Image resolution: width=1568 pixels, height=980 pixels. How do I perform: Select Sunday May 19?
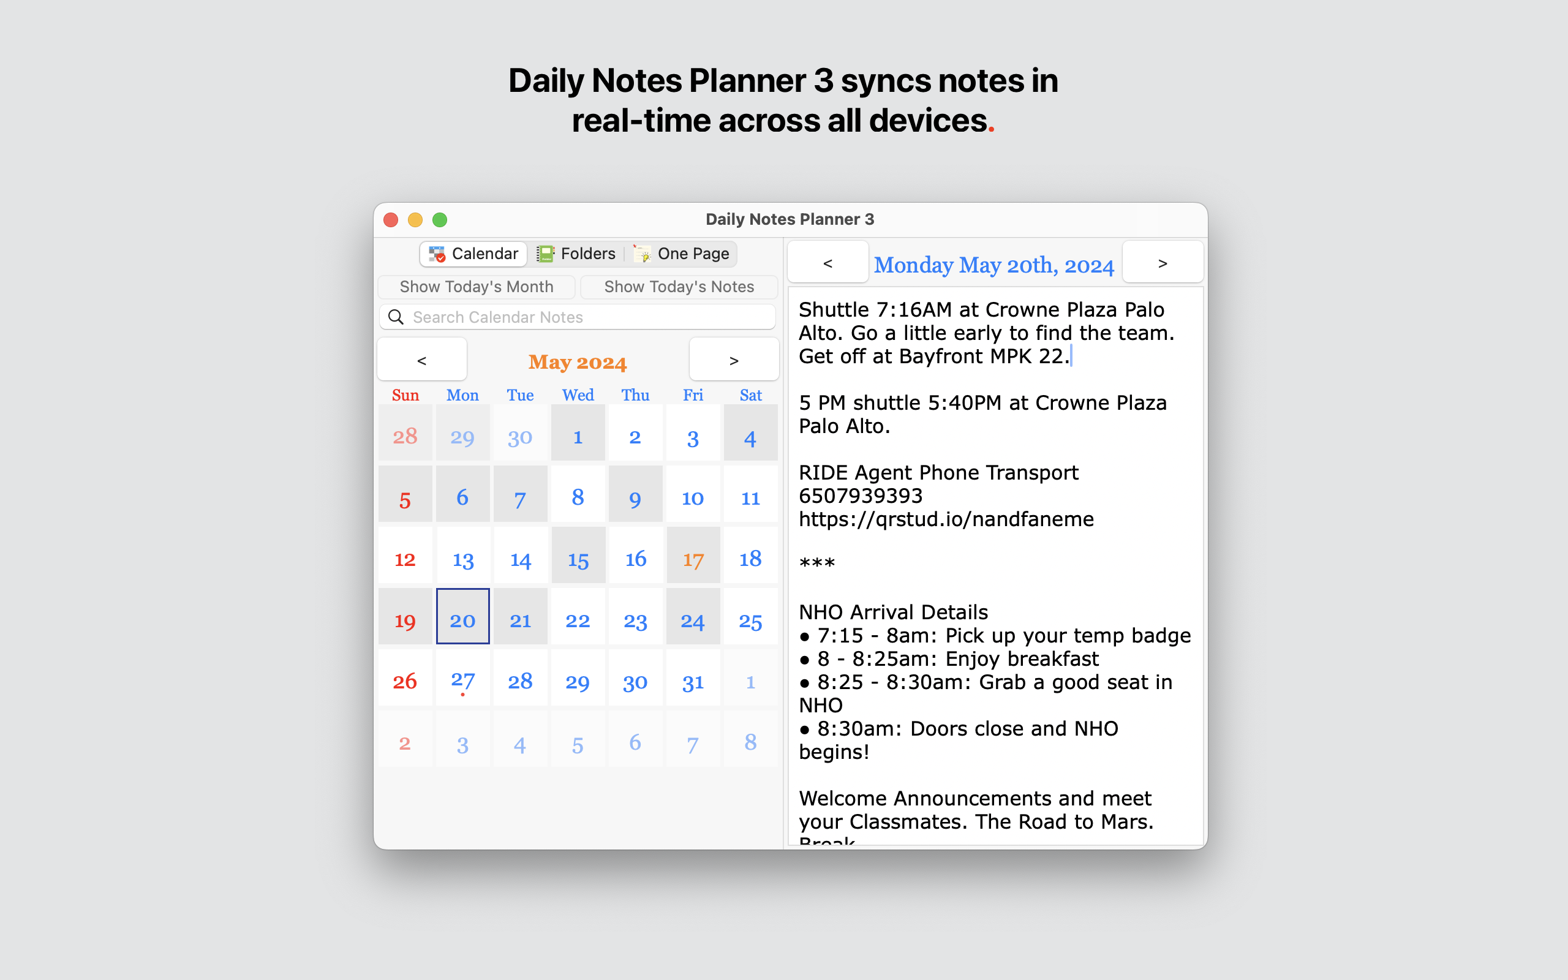coord(405,616)
